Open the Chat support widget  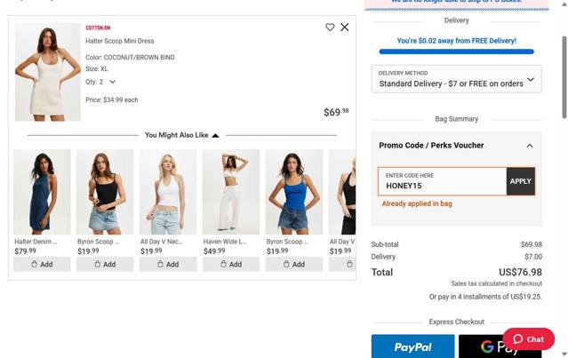pos(529,339)
